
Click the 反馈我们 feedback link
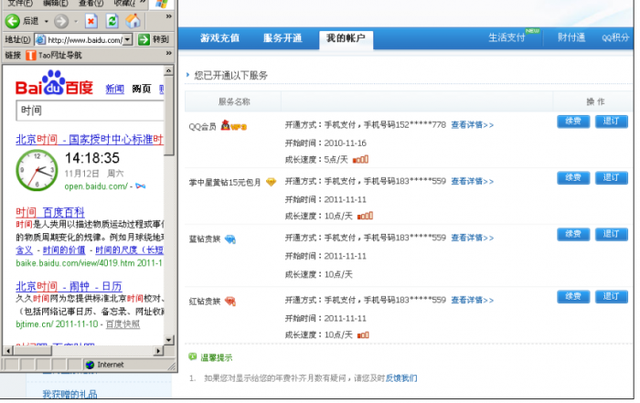pos(401,378)
